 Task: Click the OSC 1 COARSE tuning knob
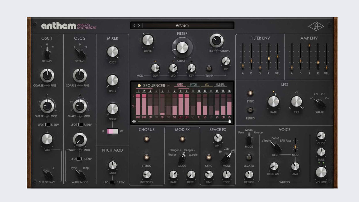click(x=47, y=76)
